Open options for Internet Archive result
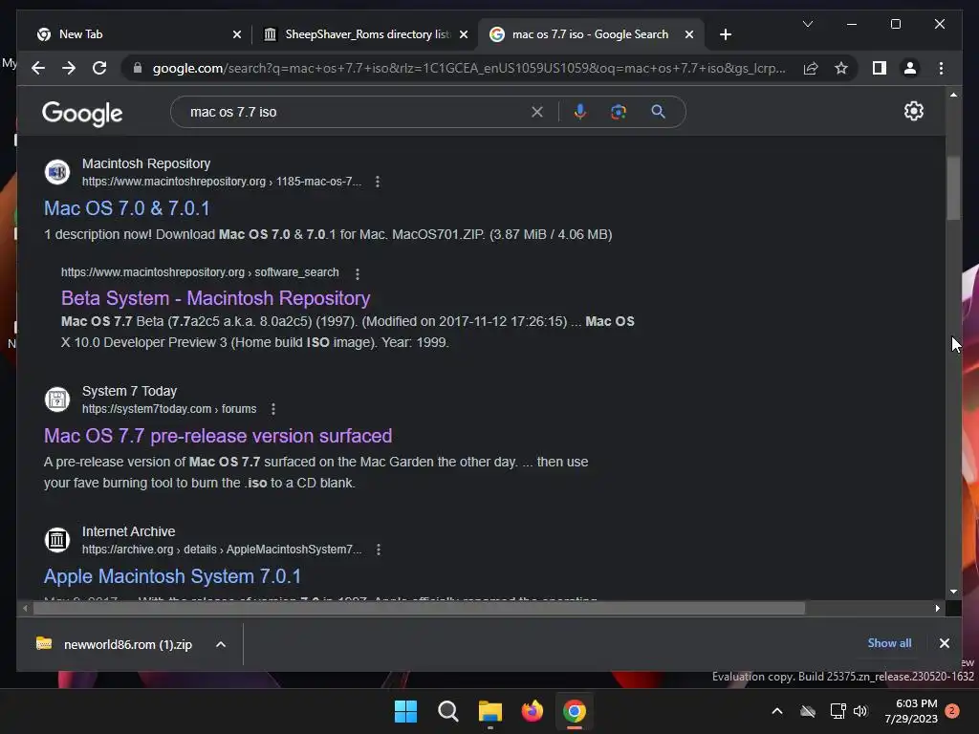The width and height of the screenshot is (979, 734). (379, 550)
